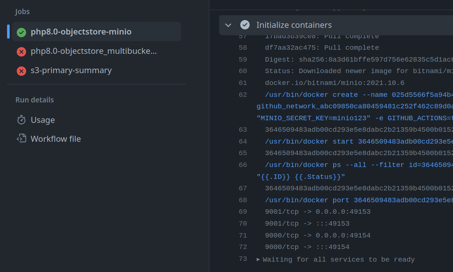Image resolution: width=453 pixels, height=272 pixels.
Task: Click the Initialize containers step check icon
Action: 245,25
